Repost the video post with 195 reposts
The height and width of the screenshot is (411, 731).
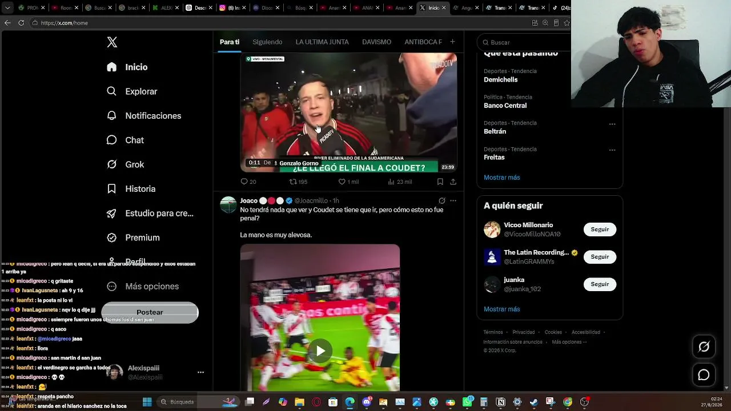coord(298,182)
